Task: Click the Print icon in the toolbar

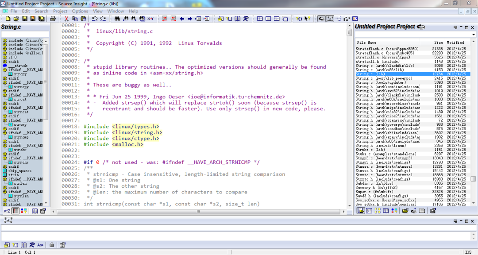Action: point(53,19)
